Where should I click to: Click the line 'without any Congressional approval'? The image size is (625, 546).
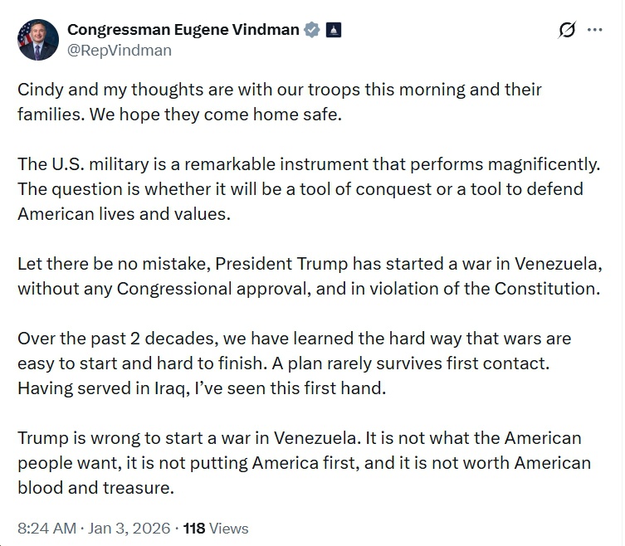(308, 289)
